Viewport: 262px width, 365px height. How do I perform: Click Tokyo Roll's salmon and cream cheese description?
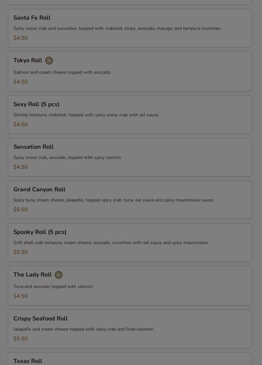(62, 72)
